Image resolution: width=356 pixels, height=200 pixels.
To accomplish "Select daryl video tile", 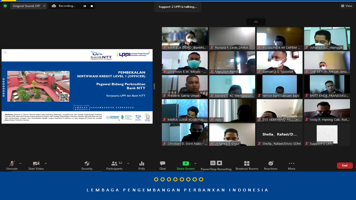I will [232, 111].
